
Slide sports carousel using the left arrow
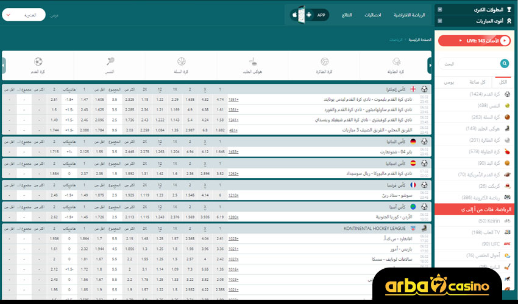4,65
